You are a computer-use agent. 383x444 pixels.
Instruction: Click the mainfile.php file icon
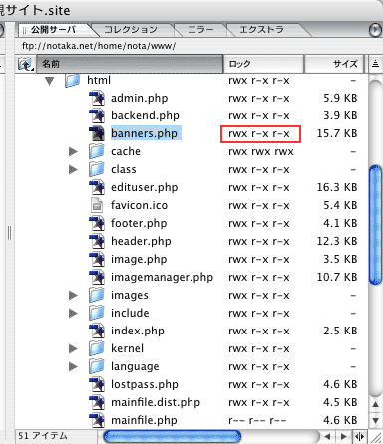click(x=97, y=420)
